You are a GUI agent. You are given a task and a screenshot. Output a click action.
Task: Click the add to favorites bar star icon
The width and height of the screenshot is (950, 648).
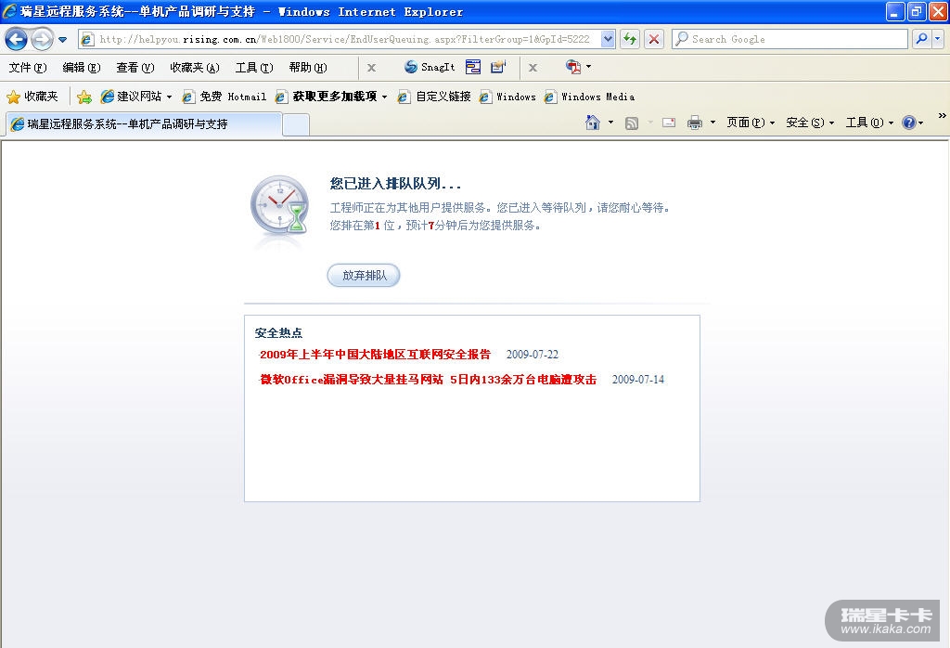pyautogui.click(x=84, y=97)
